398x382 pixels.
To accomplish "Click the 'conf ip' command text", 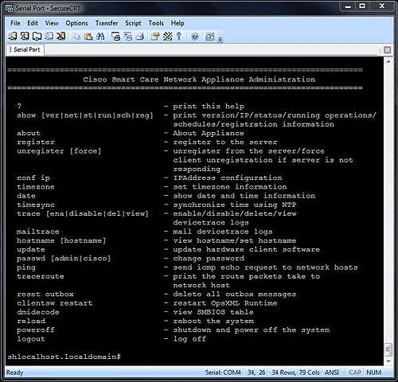I will pyautogui.click(x=33, y=177).
